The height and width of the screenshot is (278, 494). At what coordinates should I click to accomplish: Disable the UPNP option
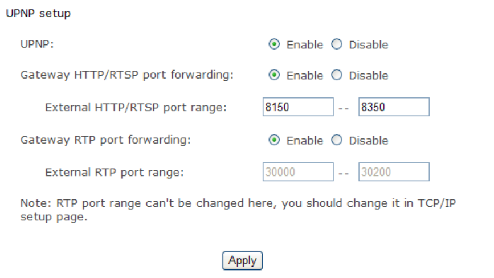click(x=336, y=45)
